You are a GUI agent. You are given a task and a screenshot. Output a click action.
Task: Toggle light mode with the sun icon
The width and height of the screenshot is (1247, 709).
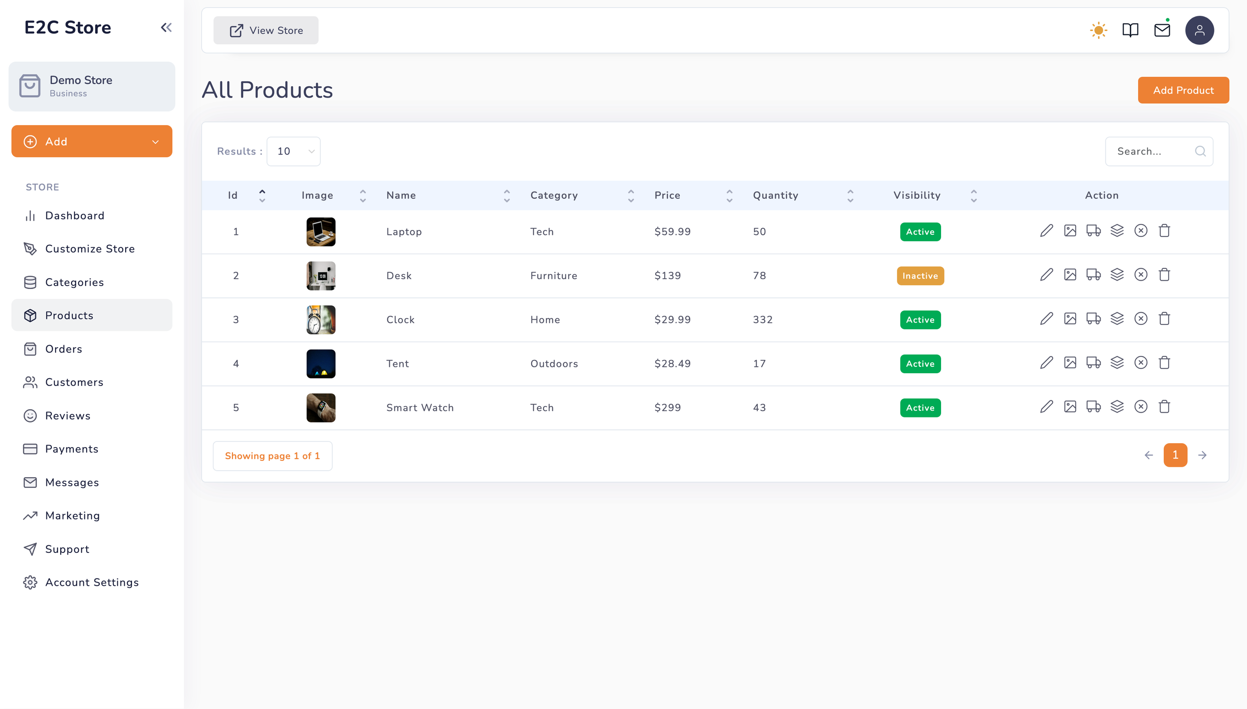[1098, 31]
